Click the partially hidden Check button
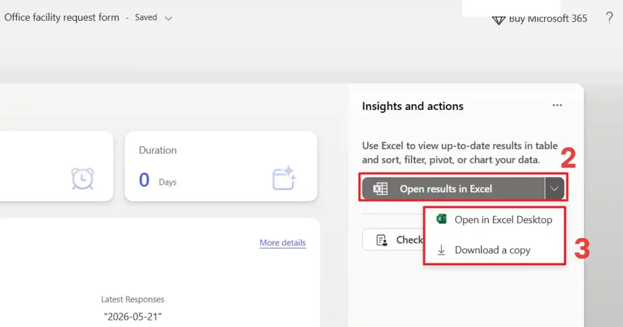The image size is (623, 327). [393, 240]
